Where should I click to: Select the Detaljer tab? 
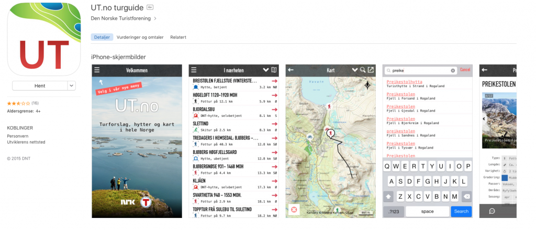102,37
